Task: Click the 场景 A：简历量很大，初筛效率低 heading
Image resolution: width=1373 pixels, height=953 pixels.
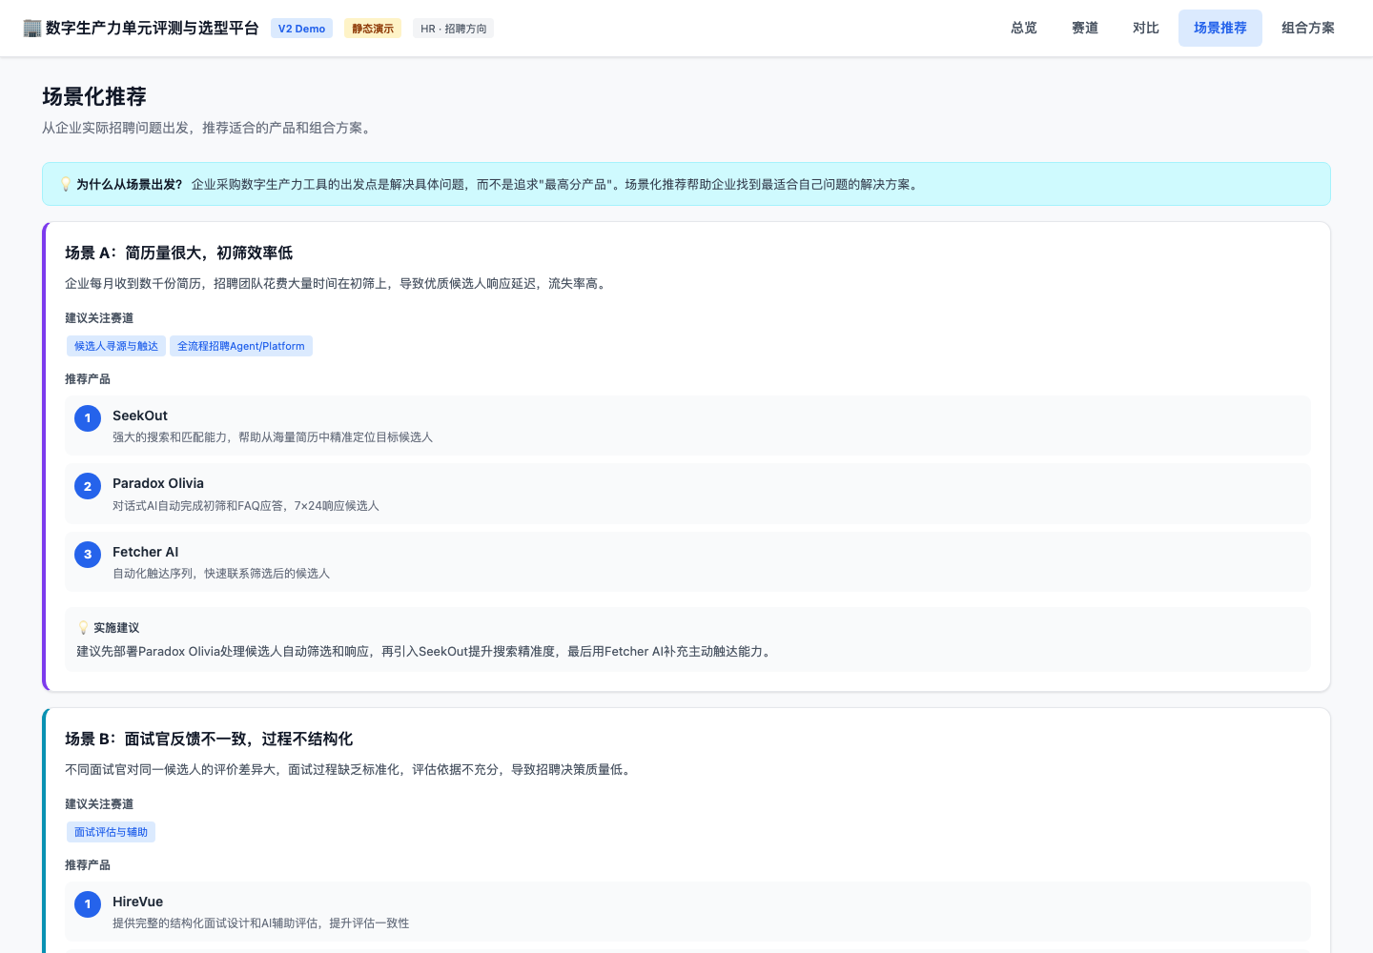Action: [x=179, y=253]
